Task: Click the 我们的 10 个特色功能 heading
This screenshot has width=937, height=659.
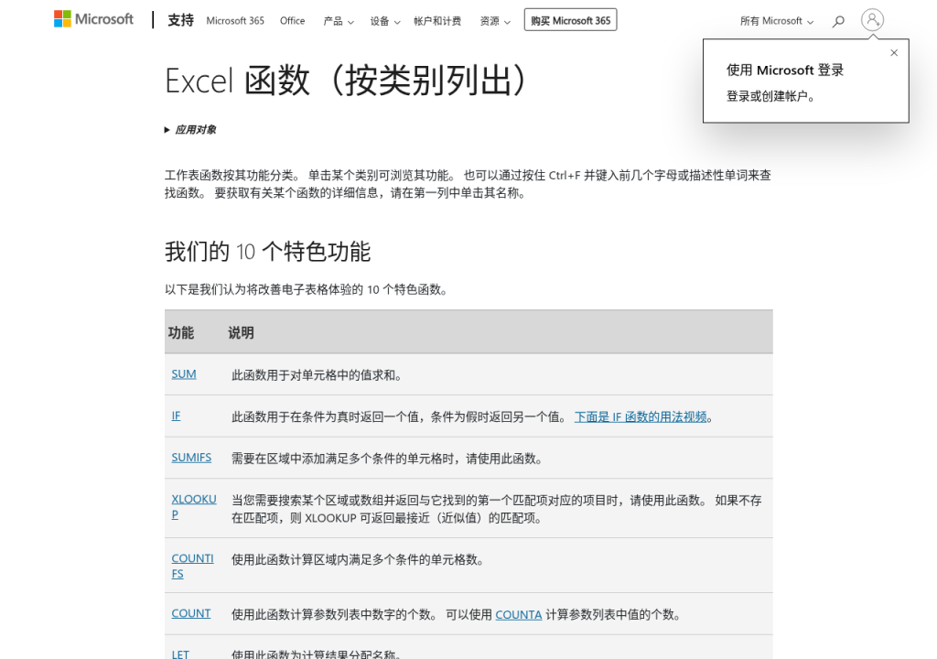Action: (x=268, y=252)
